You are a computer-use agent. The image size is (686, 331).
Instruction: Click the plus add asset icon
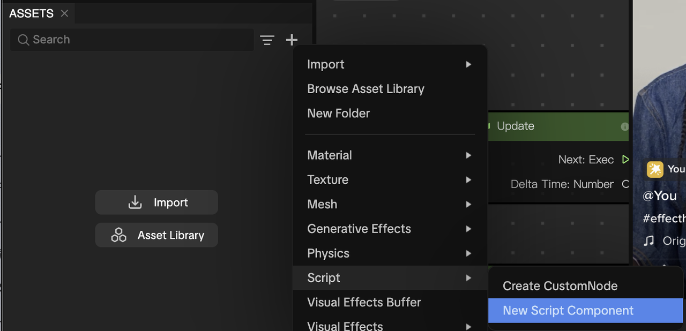(x=292, y=40)
